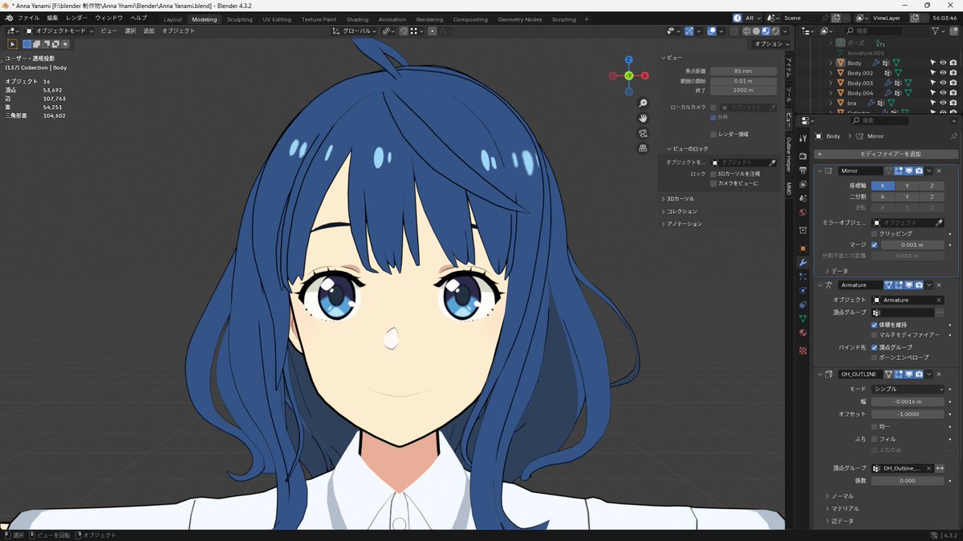Open the options button in viewport header
The image size is (963, 541).
click(x=771, y=44)
